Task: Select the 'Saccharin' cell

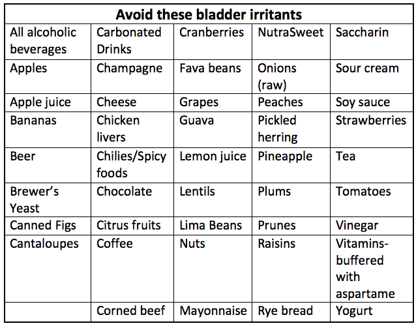Action: [362, 33]
